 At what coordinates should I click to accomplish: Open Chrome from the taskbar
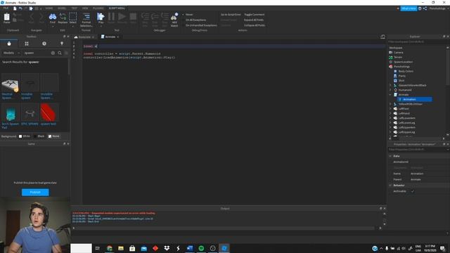pyautogui.click(x=110, y=248)
